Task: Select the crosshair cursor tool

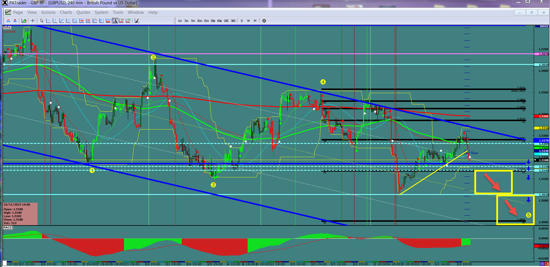Action: (33, 21)
